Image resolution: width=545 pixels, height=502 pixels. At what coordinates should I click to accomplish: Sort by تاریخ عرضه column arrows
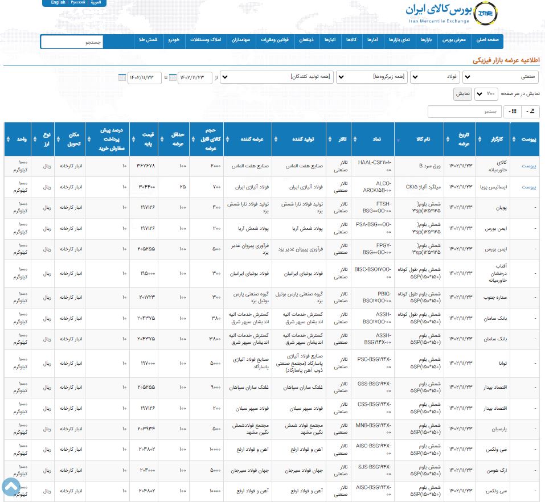[448, 139]
